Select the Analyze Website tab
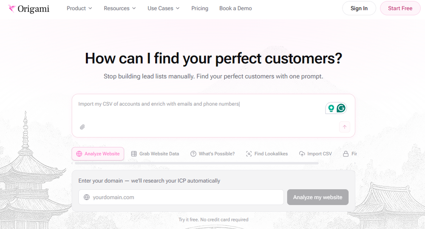The width and height of the screenshot is (425, 229). point(98,154)
